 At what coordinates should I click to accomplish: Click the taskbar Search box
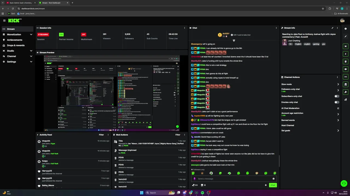[161, 193]
